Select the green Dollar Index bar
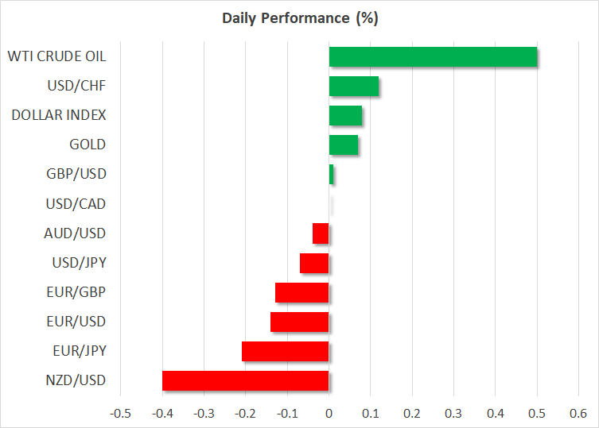This screenshot has height=428, width=599. [345, 116]
